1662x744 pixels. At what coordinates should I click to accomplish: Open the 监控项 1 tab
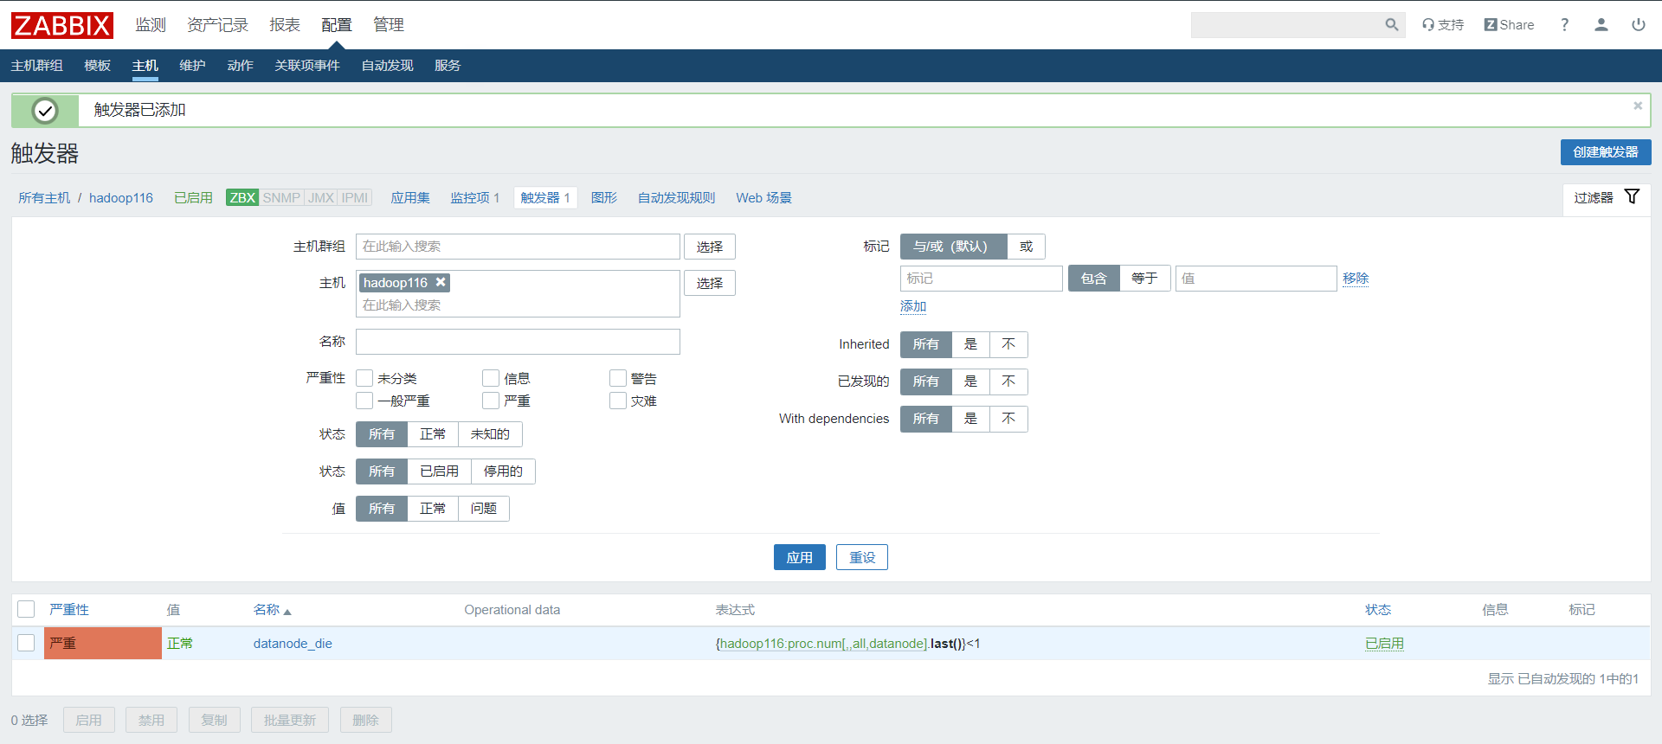click(474, 198)
